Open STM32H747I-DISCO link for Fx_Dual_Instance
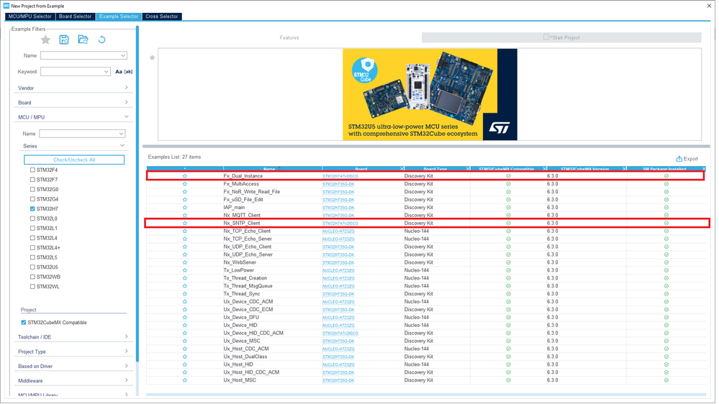The image size is (719, 404). [340, 176]
